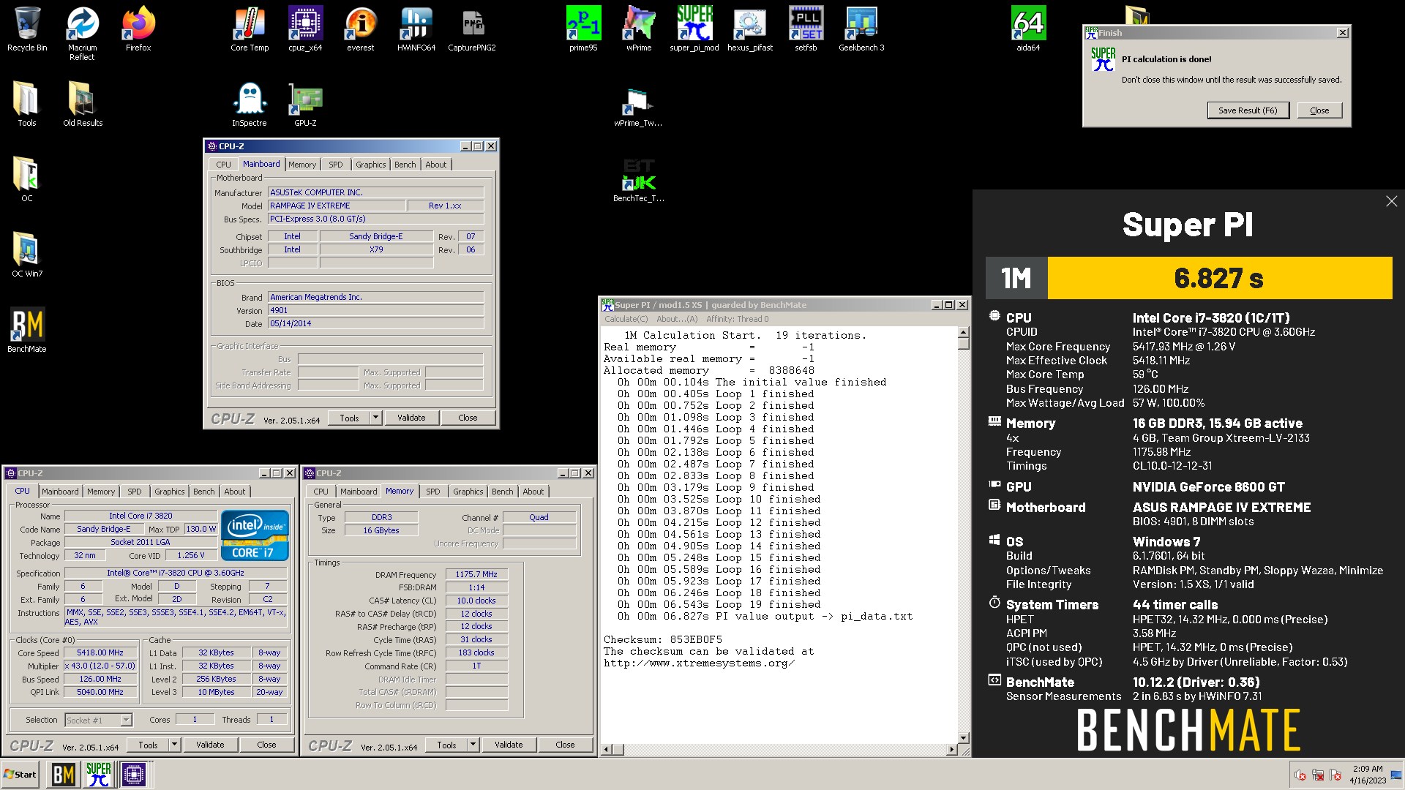Open About tab in Memory CPU-Z window
Screen dimensions: 1405x790
click(533, 492)
